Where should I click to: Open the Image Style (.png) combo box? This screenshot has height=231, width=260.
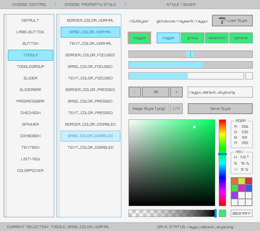tap(149, 109)
